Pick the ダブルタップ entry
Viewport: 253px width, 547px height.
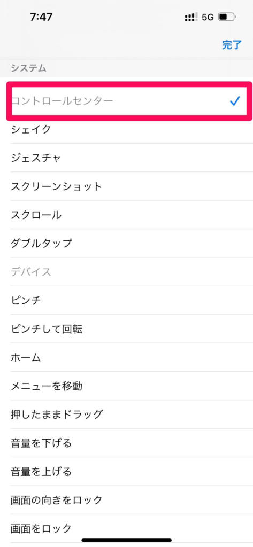pos(126,244)
